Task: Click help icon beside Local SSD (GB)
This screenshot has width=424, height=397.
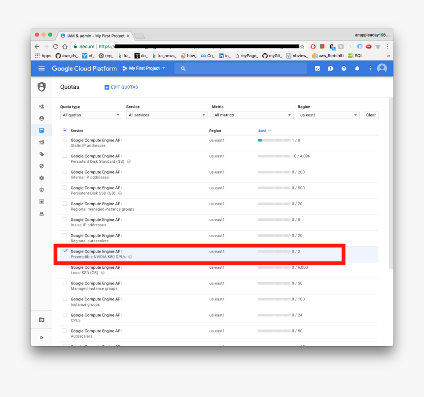Action: pos(103,273)
